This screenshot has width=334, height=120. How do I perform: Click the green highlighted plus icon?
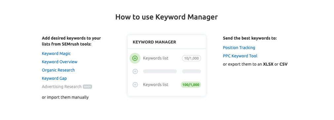point(135,58)
